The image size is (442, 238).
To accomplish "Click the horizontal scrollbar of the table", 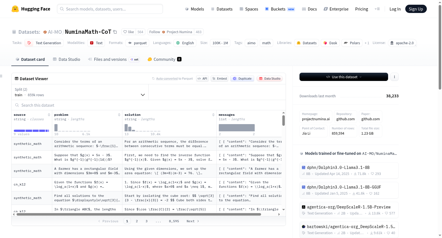I will tap(139, 214).
